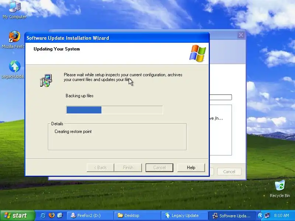Click the setup computer-and-disc icon in wizard
Screen dimensions: 295x221
coord(46,80)
